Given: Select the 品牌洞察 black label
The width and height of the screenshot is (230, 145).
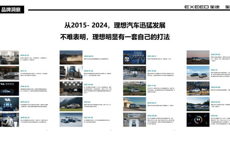Looking at the screenshot, I should click(x=12, y=10).
